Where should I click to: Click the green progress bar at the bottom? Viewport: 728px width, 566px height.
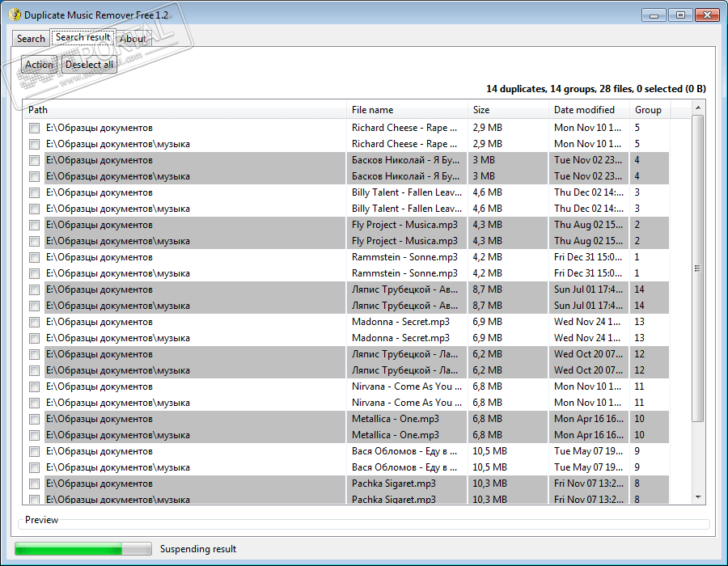(x=83, y=549)
